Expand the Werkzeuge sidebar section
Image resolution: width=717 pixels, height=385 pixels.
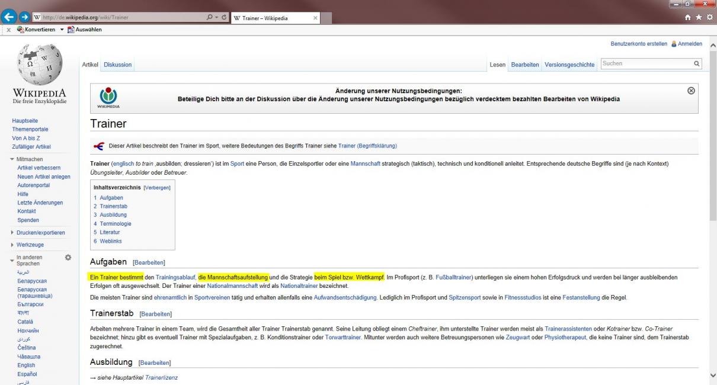(x=30, y=245)
